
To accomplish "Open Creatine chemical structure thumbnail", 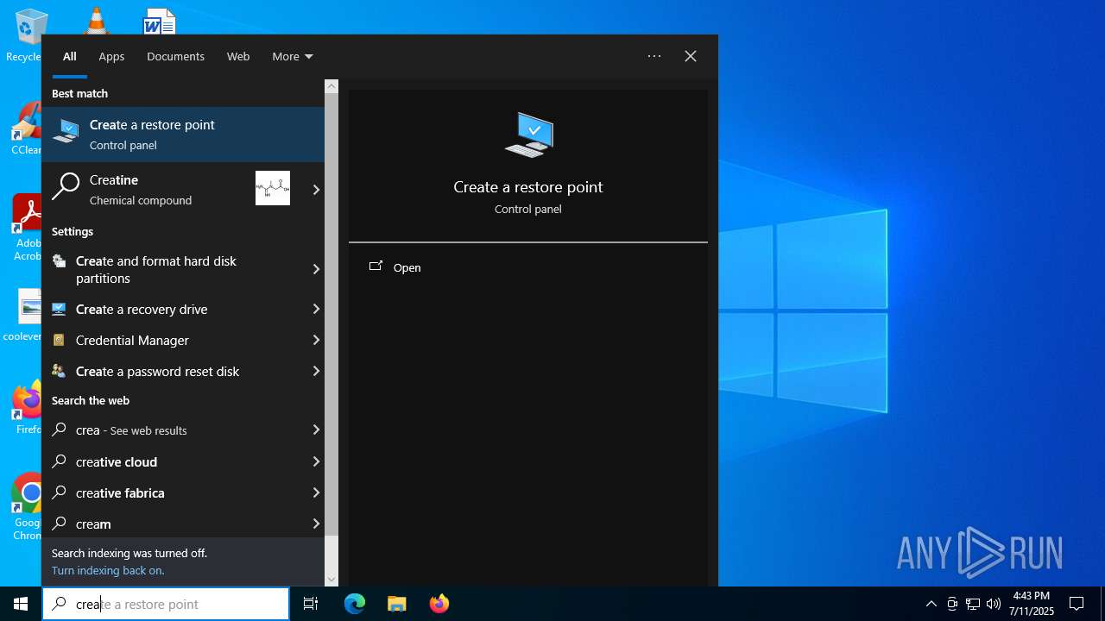I will [x=273, y=188].
